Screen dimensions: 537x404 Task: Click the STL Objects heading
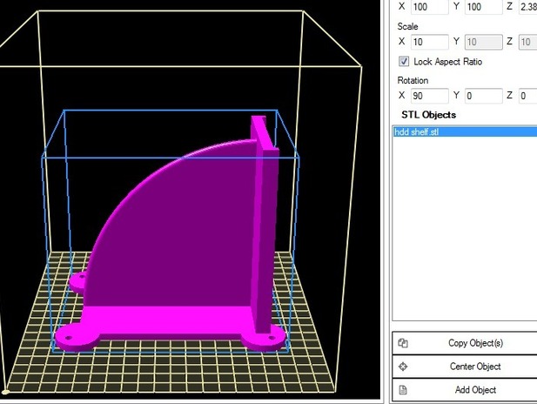(x=428, y=115)
